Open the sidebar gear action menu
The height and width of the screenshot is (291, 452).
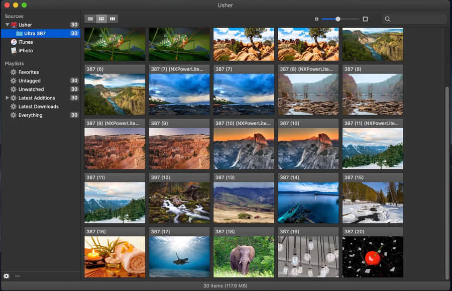point(7,276)
